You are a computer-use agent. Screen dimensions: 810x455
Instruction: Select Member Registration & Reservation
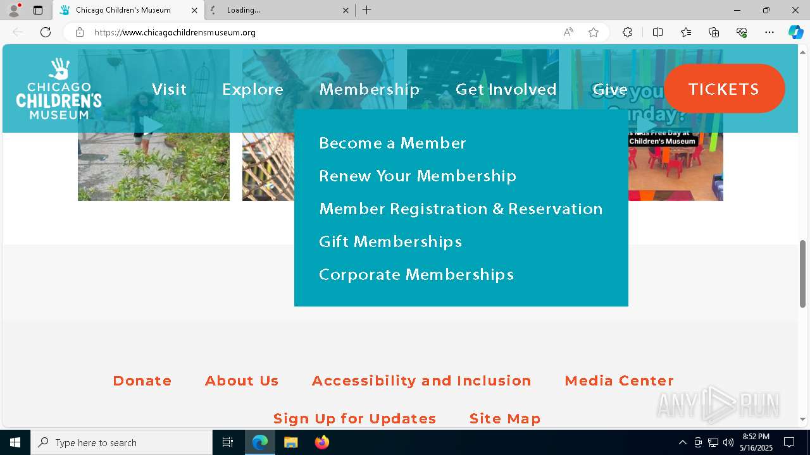(461, 209)
